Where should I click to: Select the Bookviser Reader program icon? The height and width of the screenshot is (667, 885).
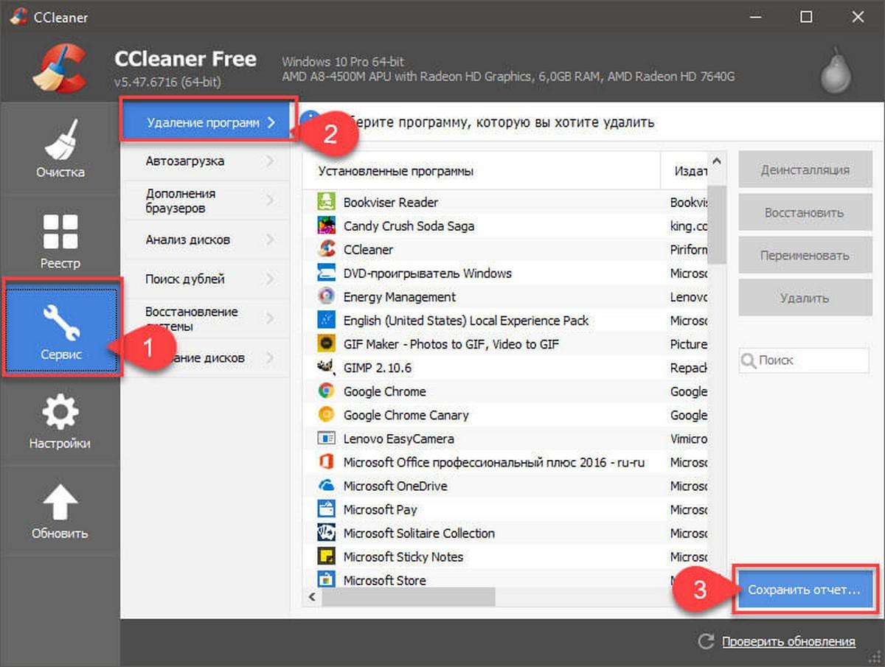(x=326, y=202)
